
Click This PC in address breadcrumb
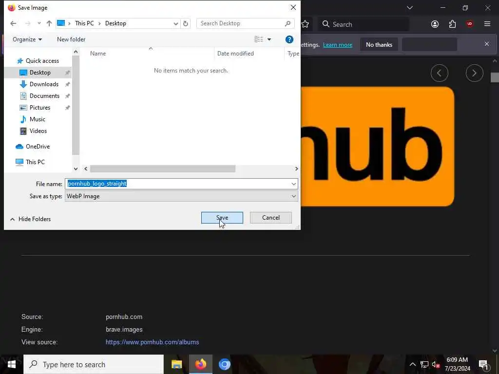pyautogui.click(x=84, y=23)
